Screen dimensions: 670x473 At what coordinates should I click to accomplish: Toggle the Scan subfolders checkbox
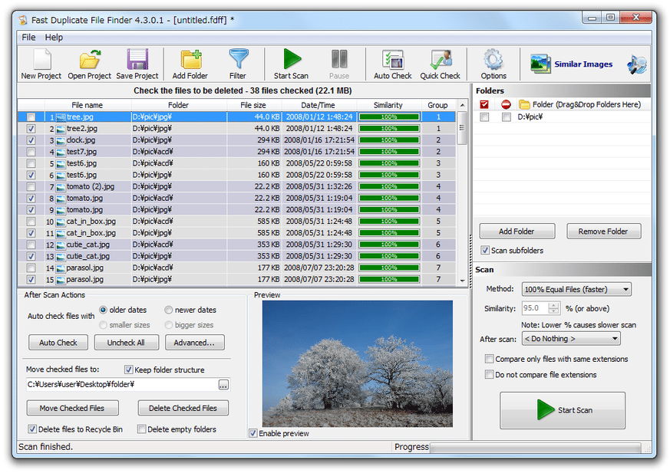(x=484, y=251)
